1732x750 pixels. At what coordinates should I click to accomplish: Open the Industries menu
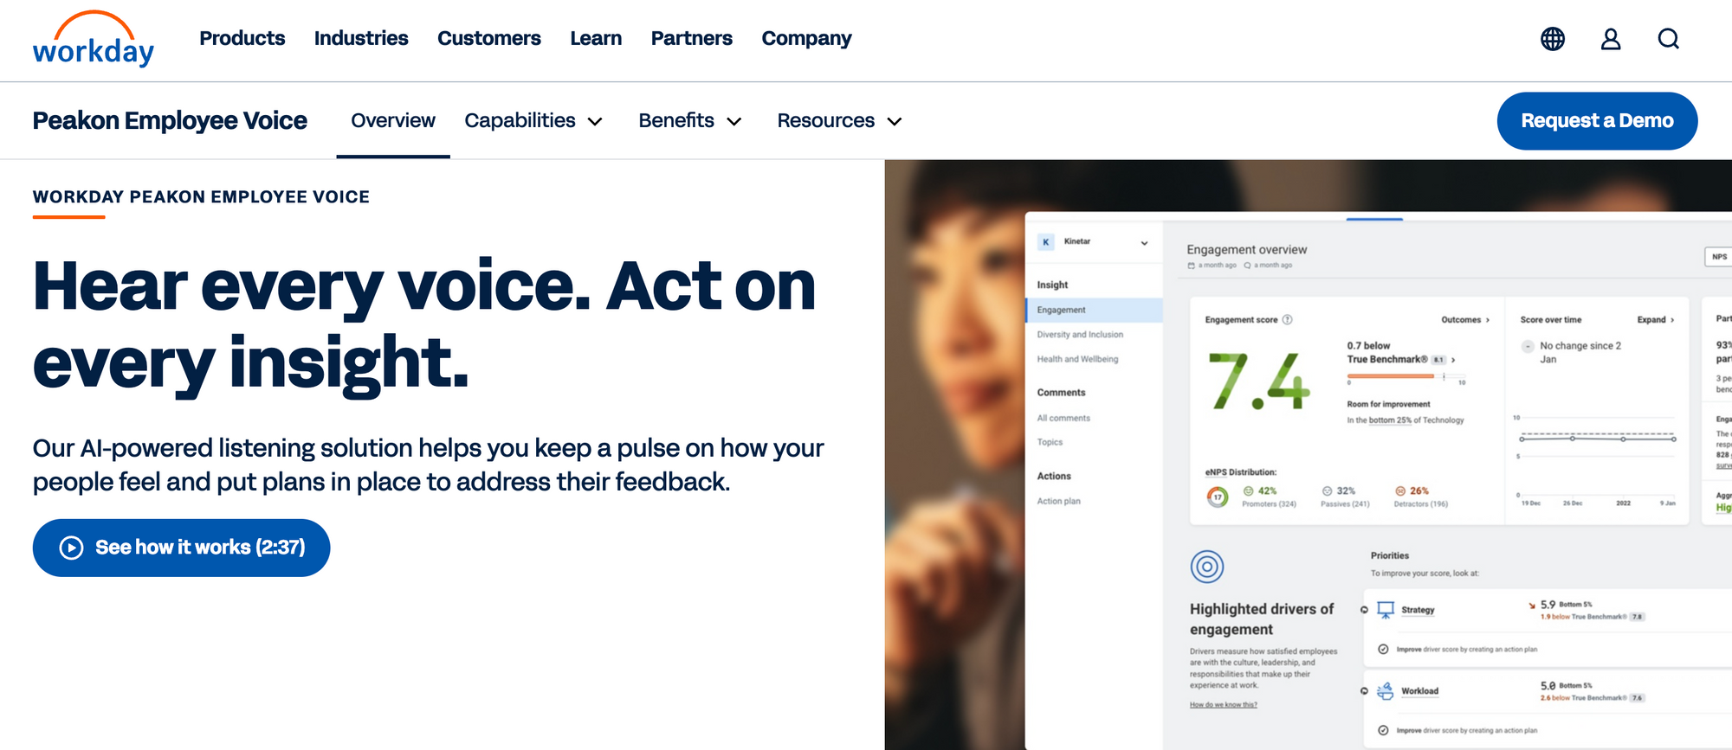[361, 39]
